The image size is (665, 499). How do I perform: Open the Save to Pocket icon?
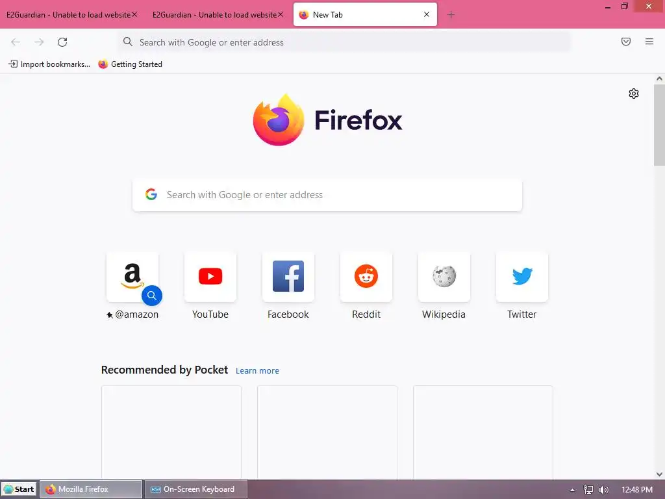pyautogui.click(x=626, y=42)
